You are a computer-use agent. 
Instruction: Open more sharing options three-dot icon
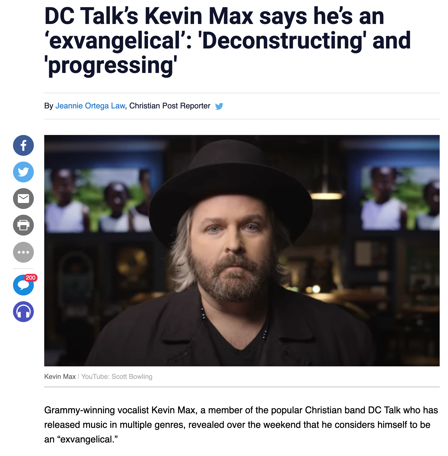pos(23,252)
